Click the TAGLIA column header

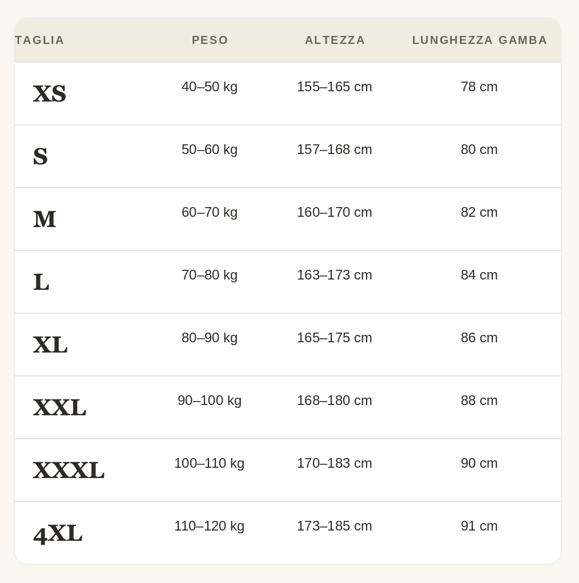39,40
